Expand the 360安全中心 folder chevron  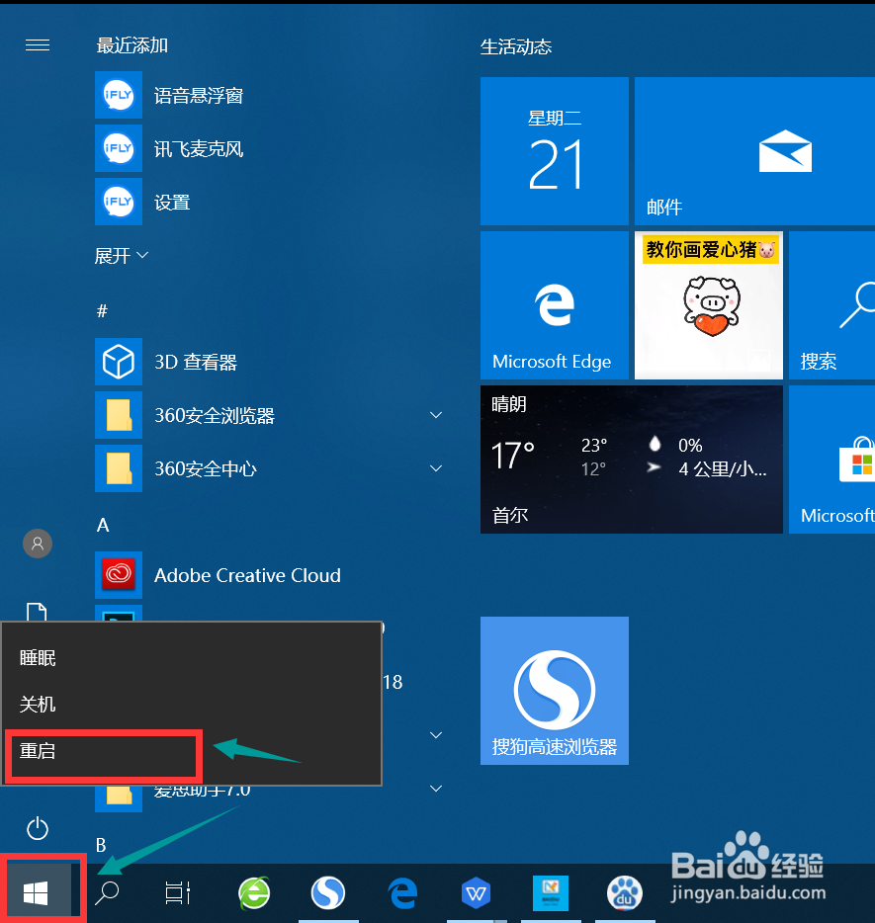tap(436, 468)
